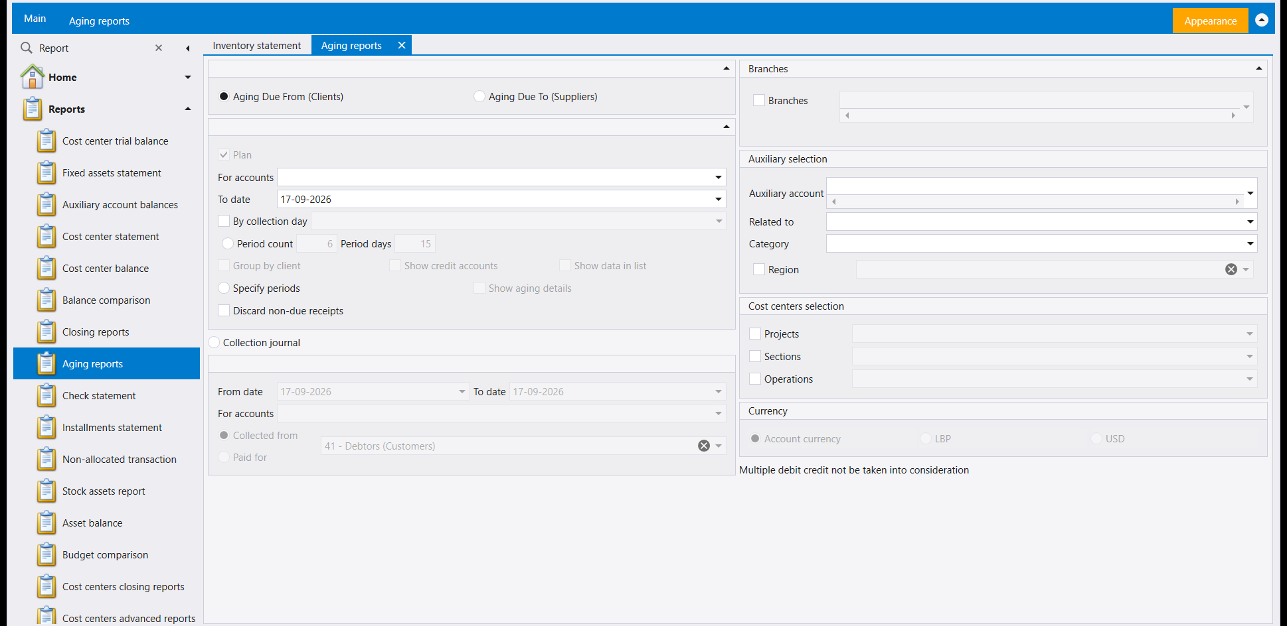Select Aging Due To (Suppliers) option
This screenshot has width=1287, height=626.
point(479,96)
